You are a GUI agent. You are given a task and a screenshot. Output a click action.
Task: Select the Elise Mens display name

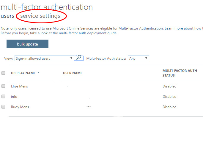[19, 86]
